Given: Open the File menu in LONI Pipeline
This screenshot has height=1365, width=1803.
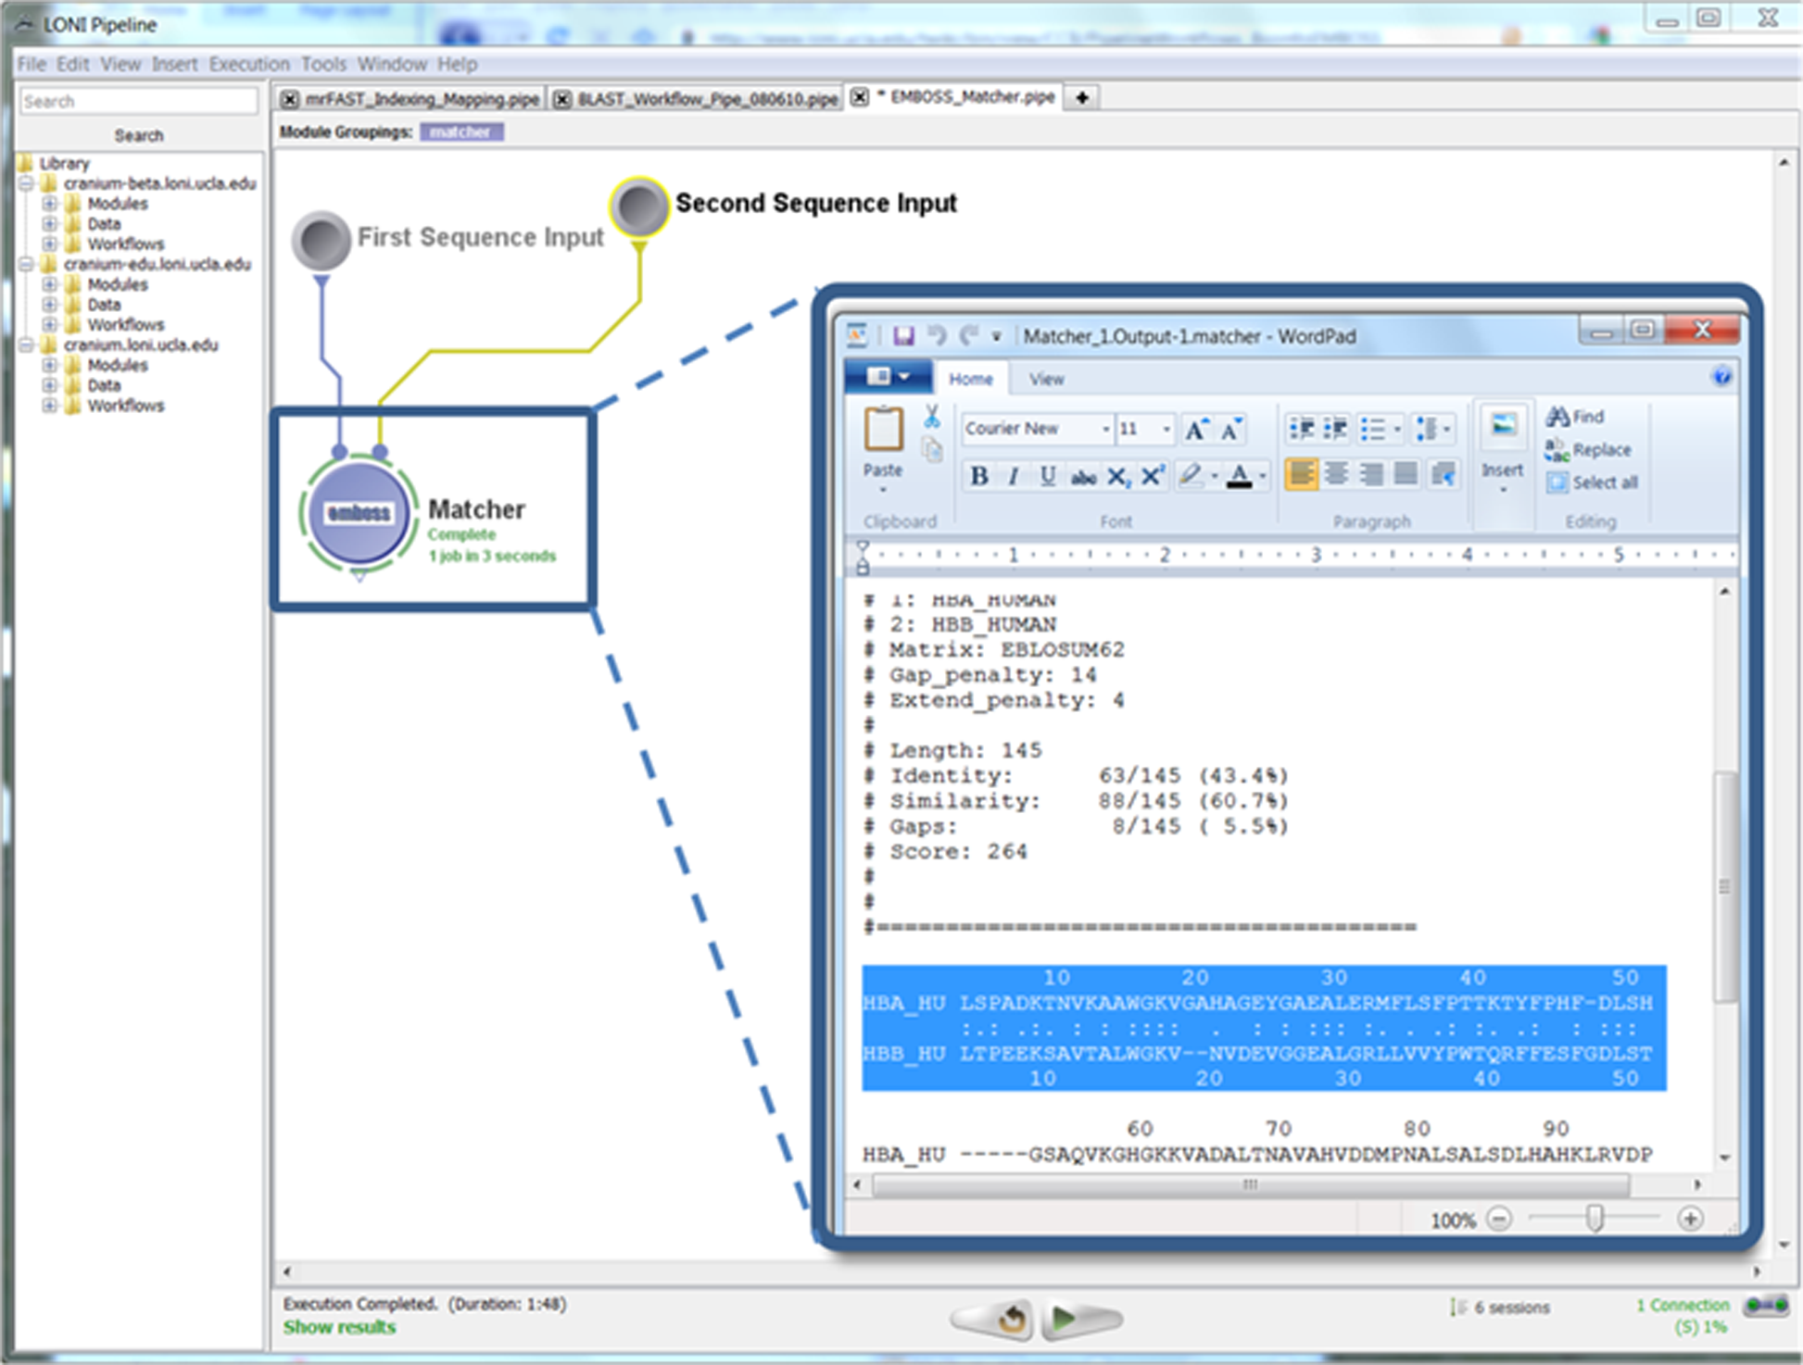Looking at the screenshot, I should pyautogui.click(x=32, y=64).
